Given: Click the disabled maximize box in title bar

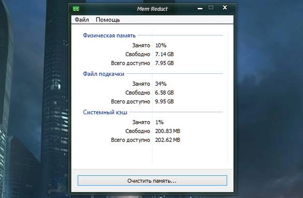Looking at the screenshot, I should [x=211, y=8].
